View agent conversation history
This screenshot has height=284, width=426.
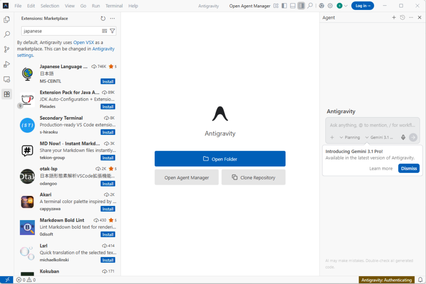[402, 17]
